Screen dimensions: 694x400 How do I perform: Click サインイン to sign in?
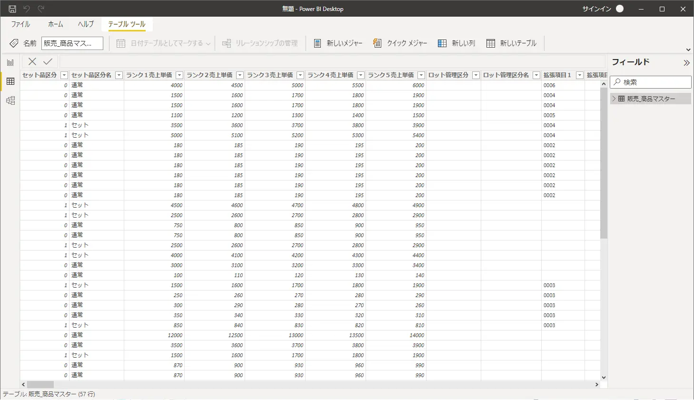pos(596,9)
